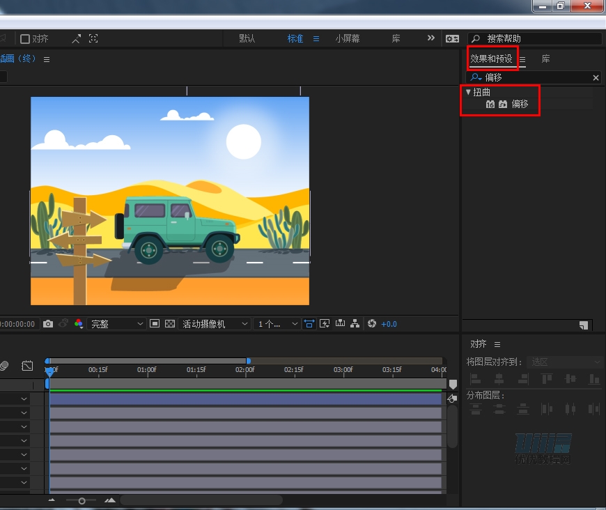The width and height of the screenshot is (606, 510).
Task: Toggle pixel aspect ratio correction icon
Action: pos(309,324)
